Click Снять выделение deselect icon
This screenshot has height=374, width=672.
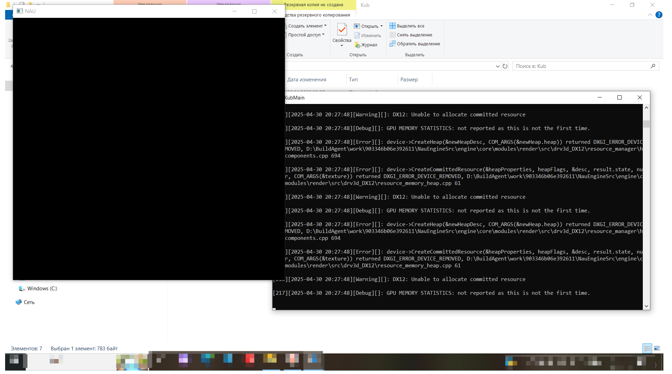coord(393,35)
